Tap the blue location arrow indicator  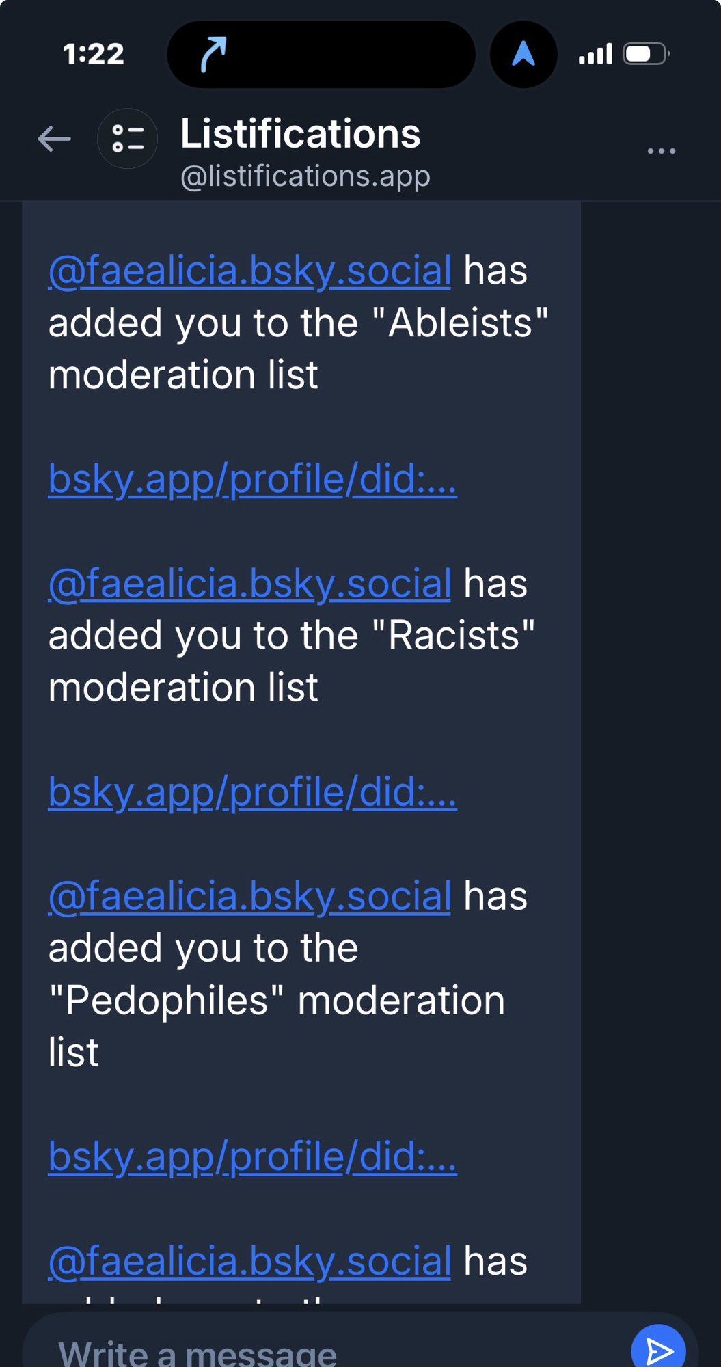(523, 54)
